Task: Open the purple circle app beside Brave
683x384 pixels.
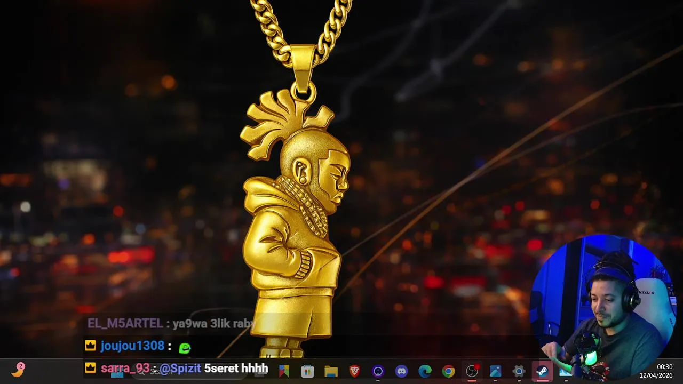Action: point(378,371)
